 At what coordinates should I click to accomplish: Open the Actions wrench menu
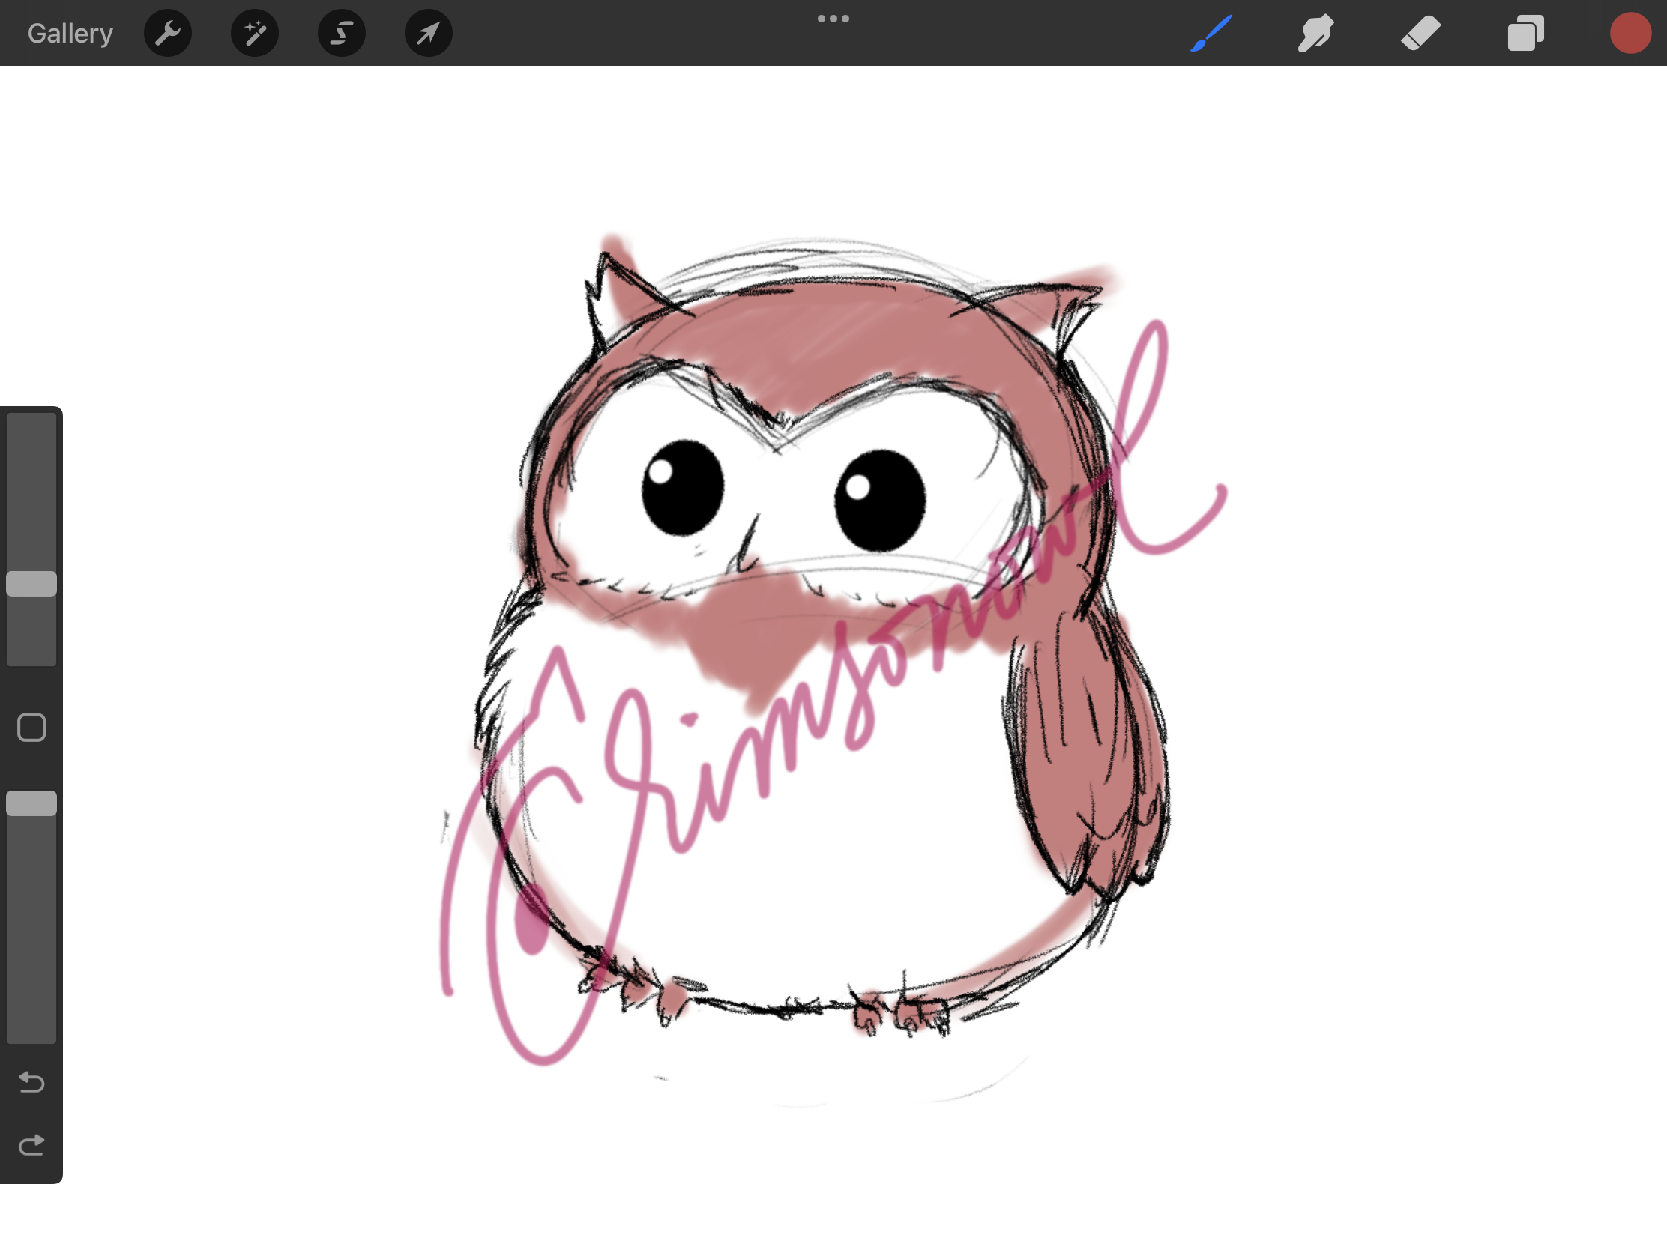[167, 33]
